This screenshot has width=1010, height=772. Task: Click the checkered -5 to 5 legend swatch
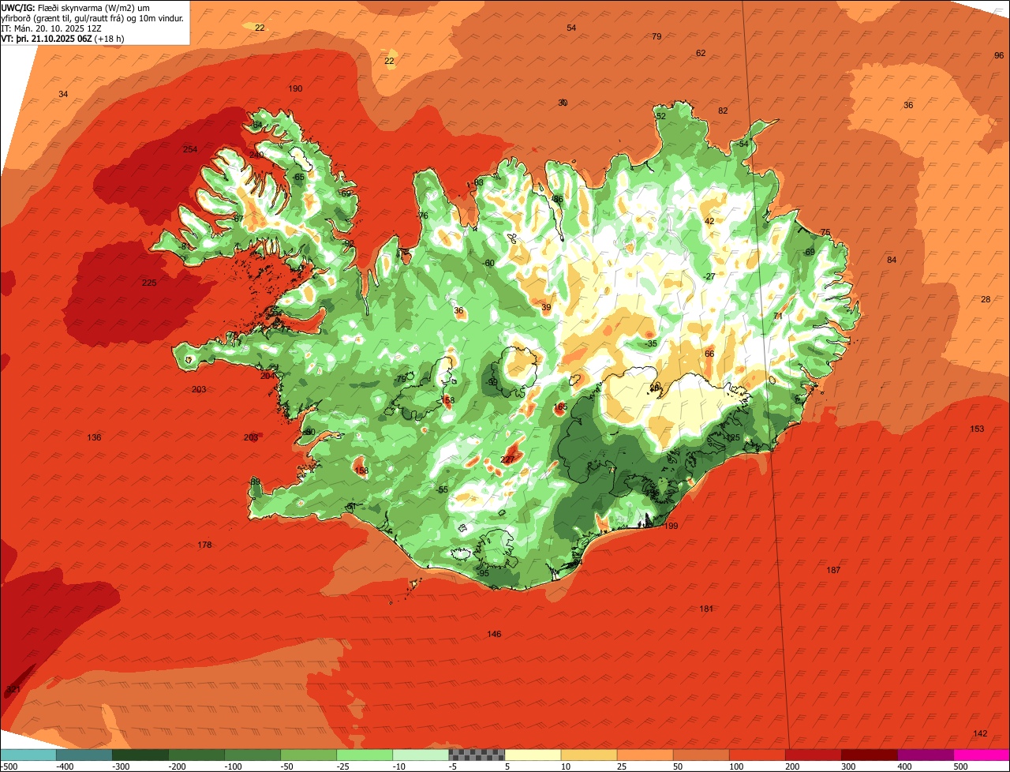pos(477,755)
